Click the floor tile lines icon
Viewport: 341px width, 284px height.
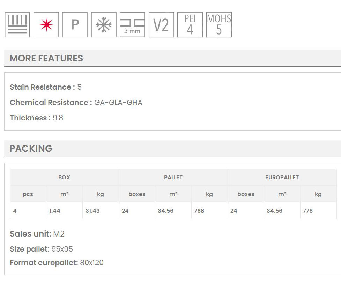[x=17, y=25]
